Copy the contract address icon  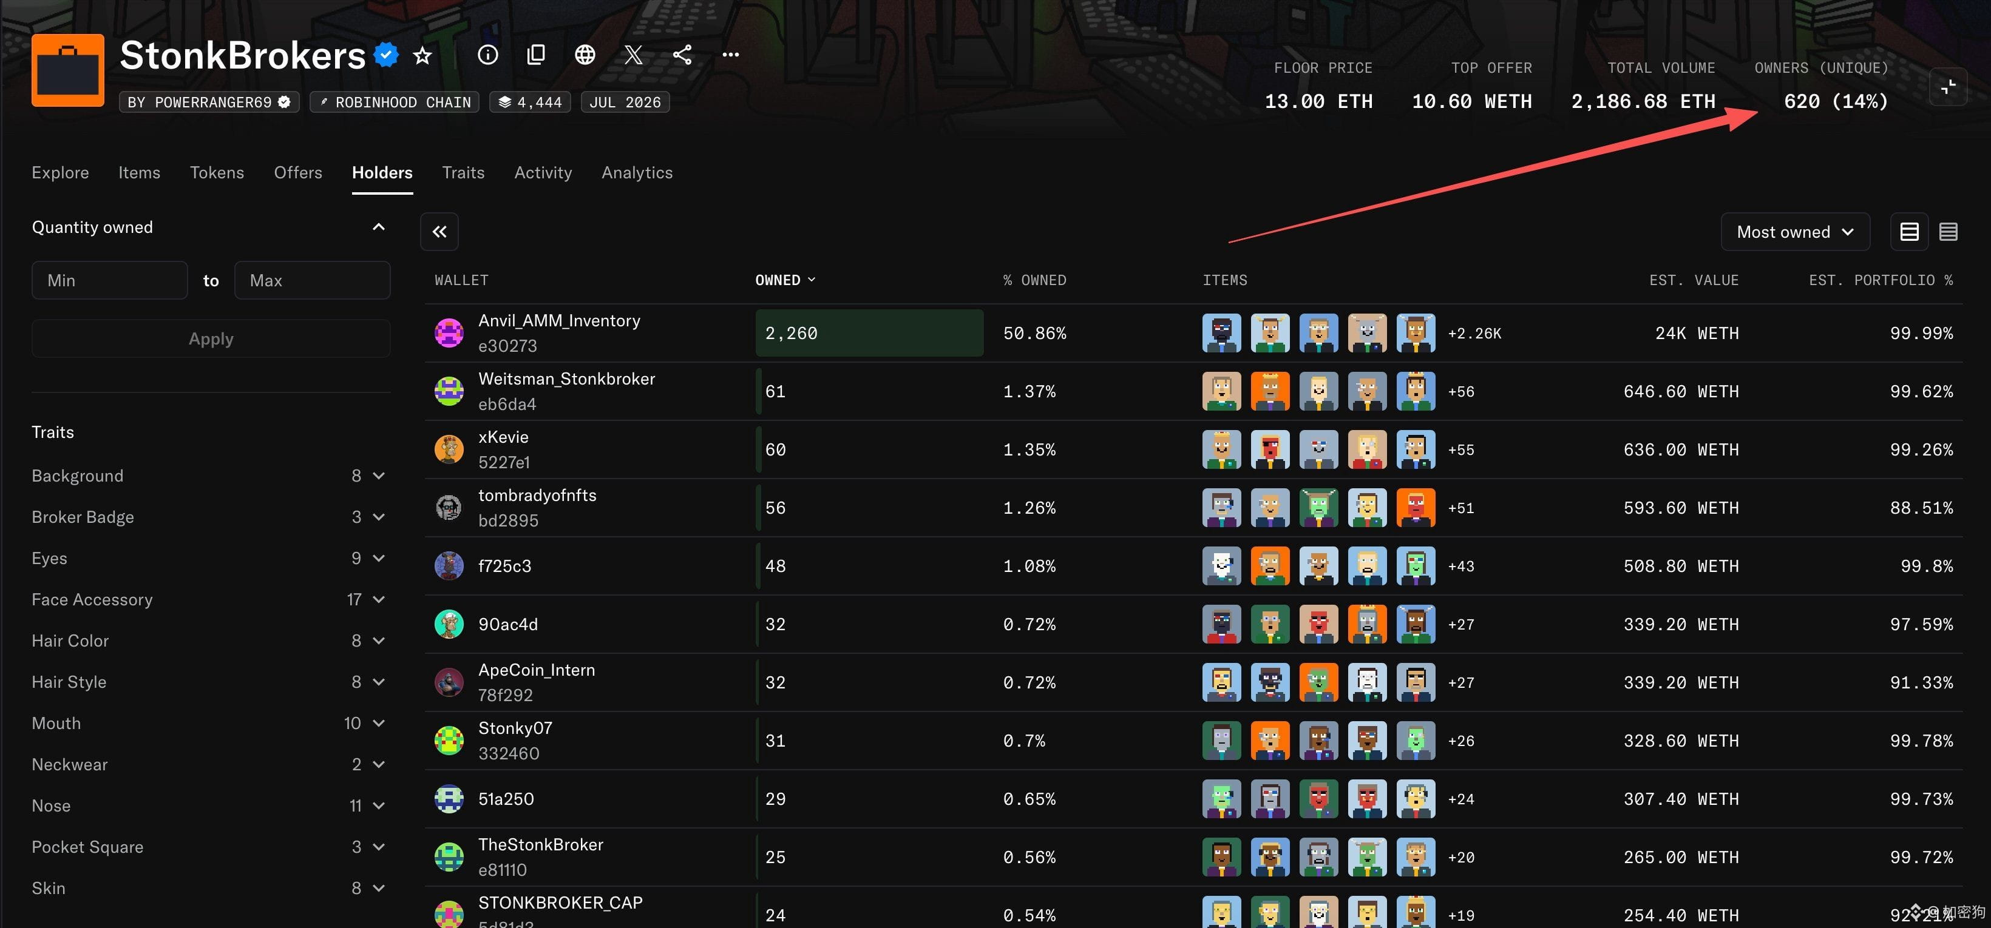(x=537, y=55)
